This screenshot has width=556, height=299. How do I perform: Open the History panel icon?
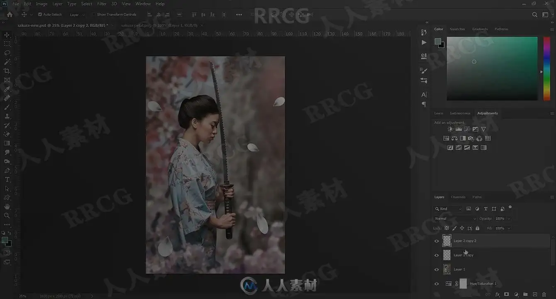click(424, 32)
